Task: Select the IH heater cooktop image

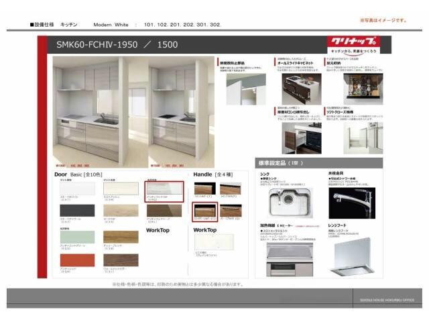Action: tap(290, 258)
